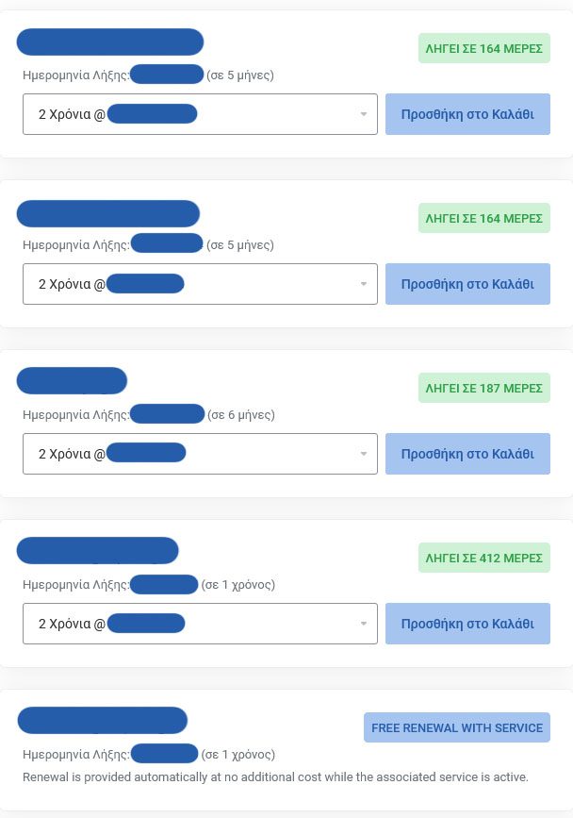
Task: Add the 187-day domain to the cart
Action: click(x=467, y=454)
